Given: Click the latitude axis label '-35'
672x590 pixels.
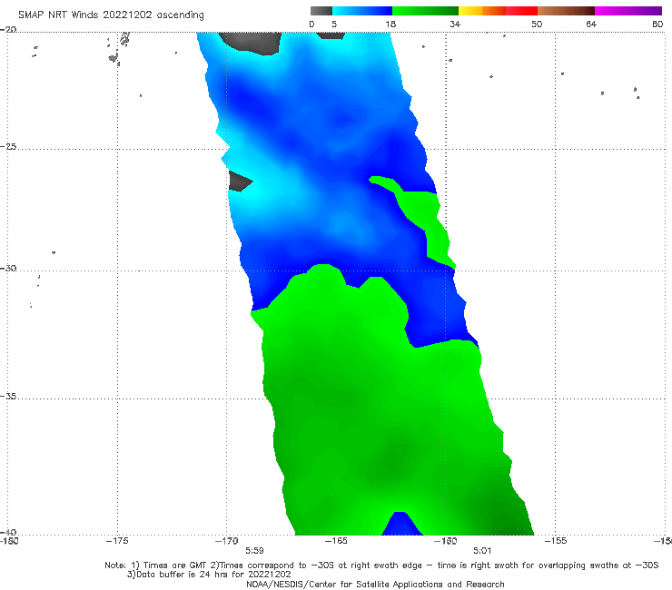Looking at the screenshot, I should [x=8, y=396].
